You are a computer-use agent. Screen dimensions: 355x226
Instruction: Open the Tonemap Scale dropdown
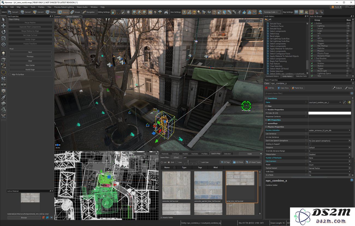(x=272, y=12)
